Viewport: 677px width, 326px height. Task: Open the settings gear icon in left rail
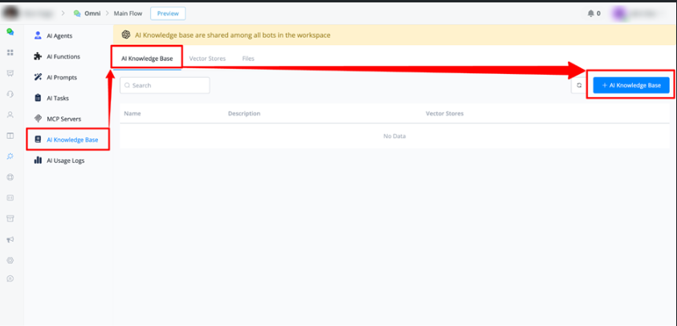click(10, 260)
